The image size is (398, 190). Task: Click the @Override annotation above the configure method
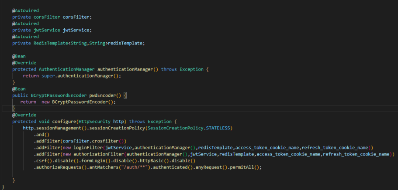coord(24,115)
